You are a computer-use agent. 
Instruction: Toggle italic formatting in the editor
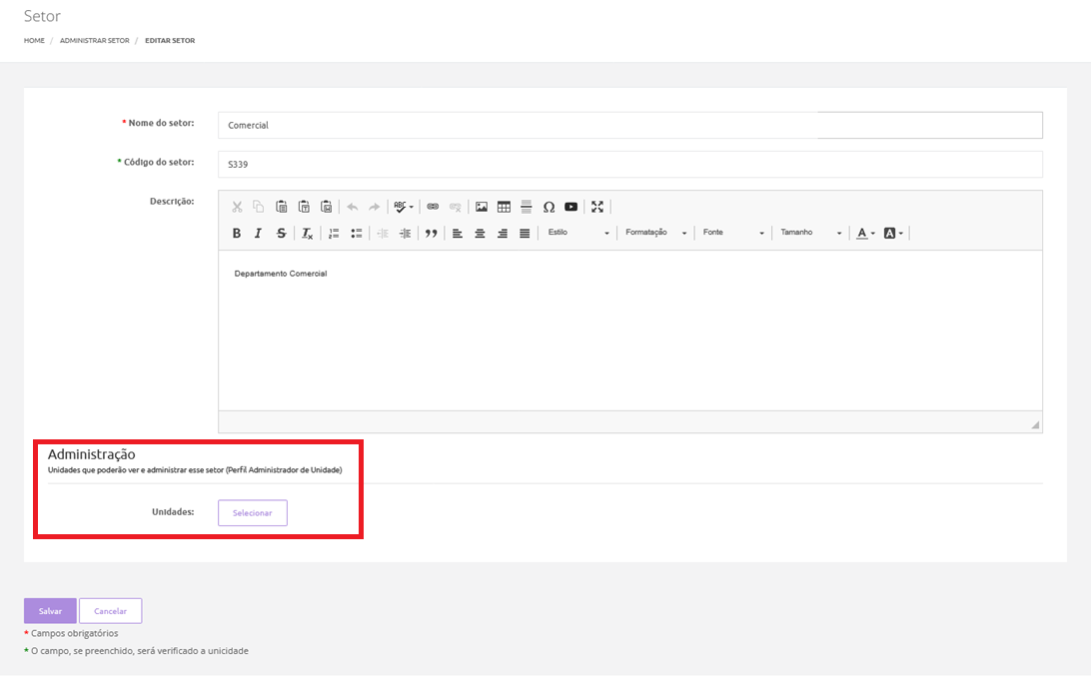point(258,233)
